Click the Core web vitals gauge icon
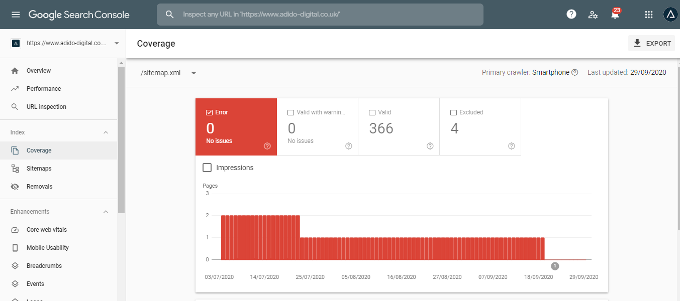 click(15, 230)
